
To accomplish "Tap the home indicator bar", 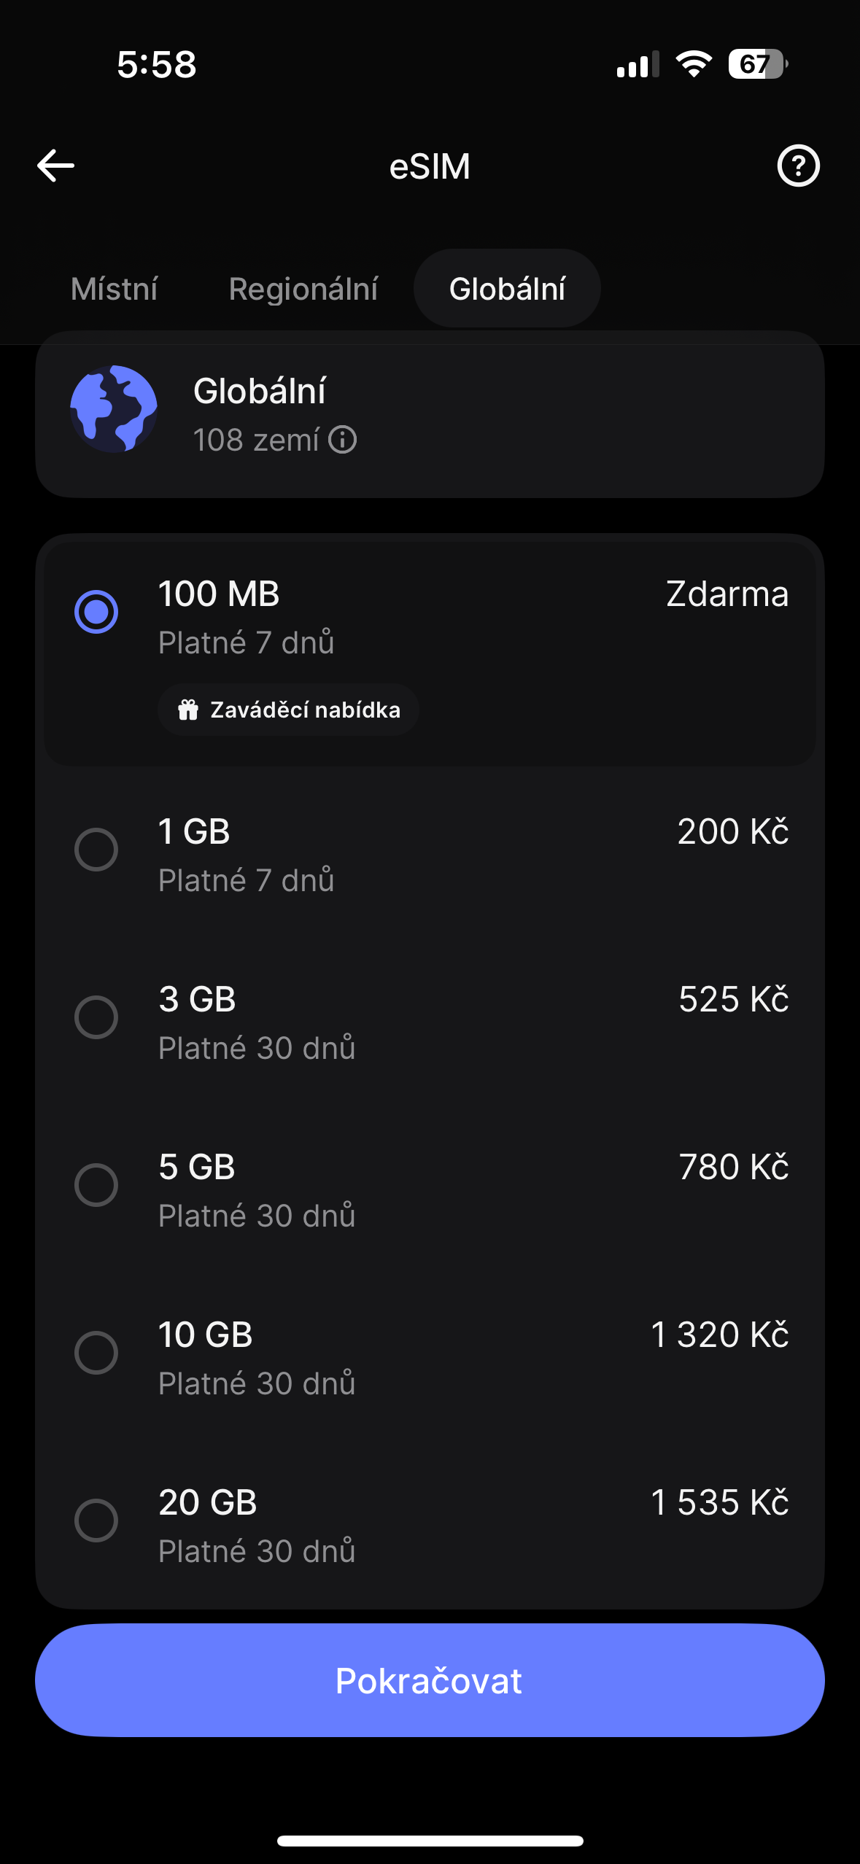I will tap(430, 1841).
